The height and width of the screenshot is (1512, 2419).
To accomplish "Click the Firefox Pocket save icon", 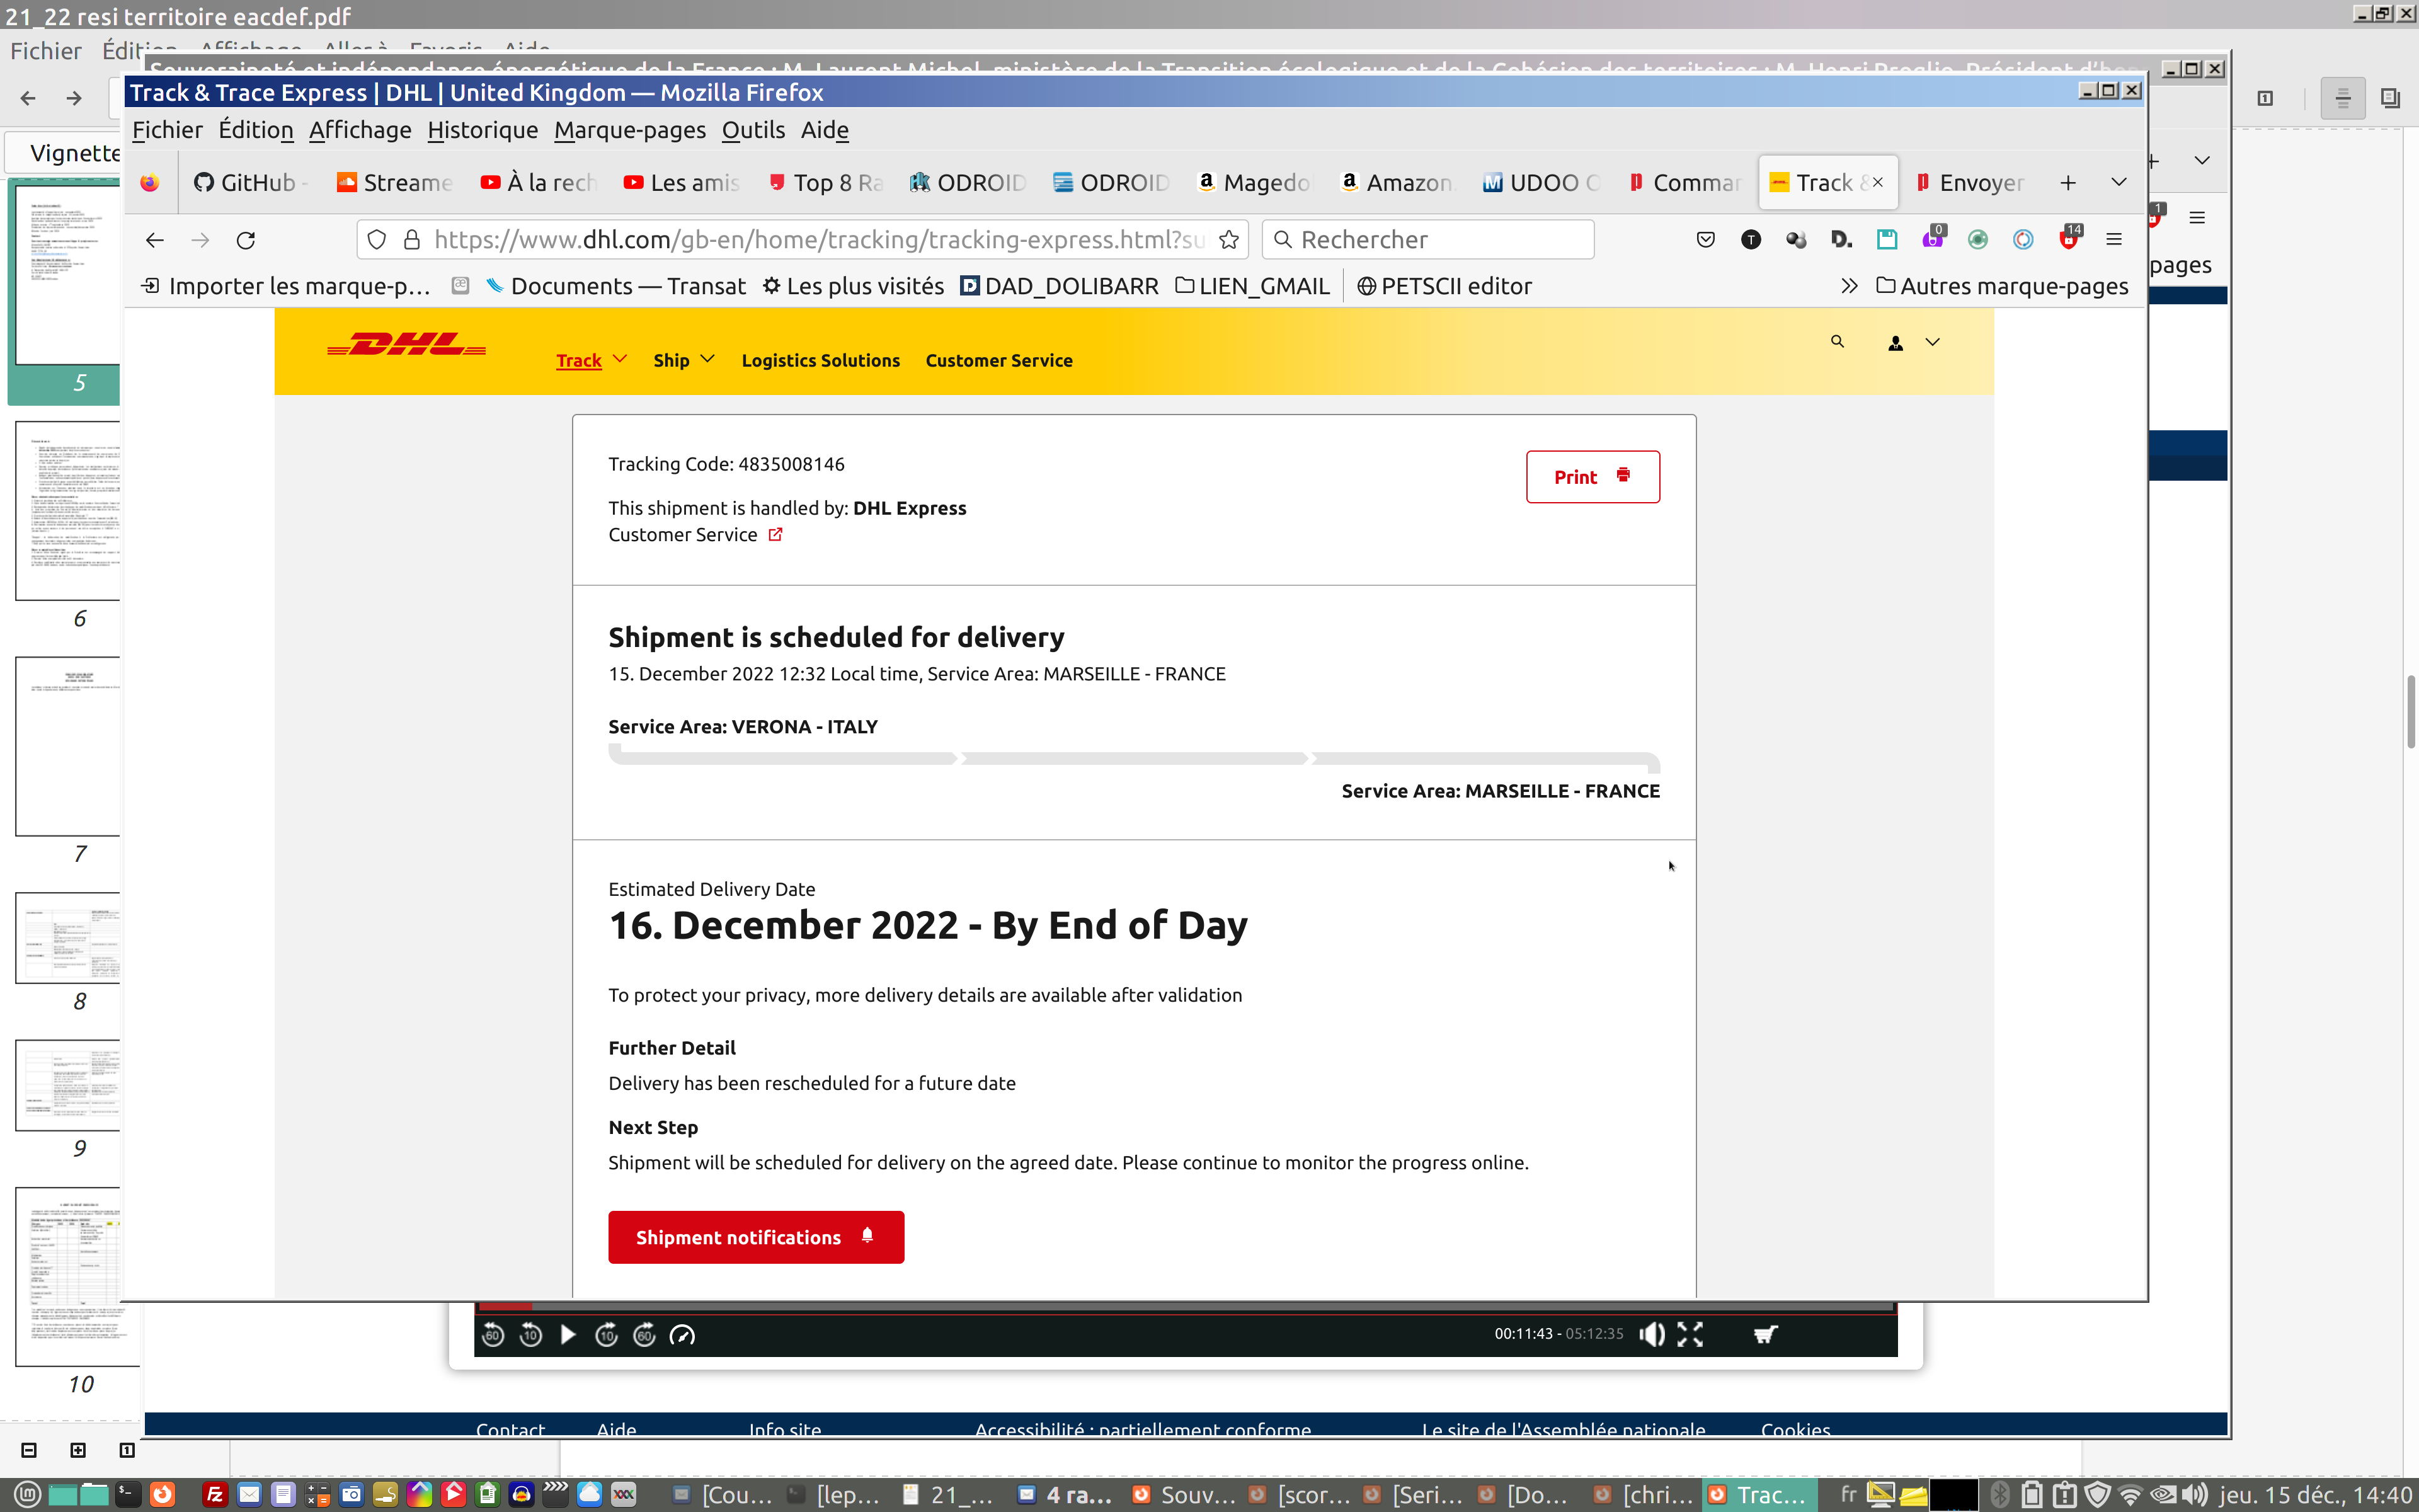I will [1705, 240].
